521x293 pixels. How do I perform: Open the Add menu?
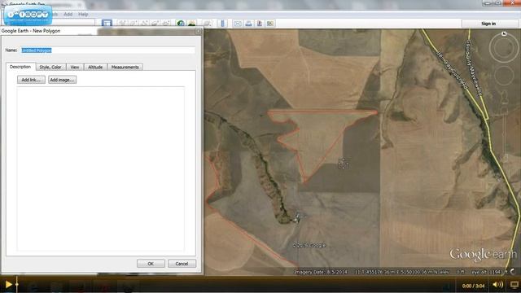point(68,15)
